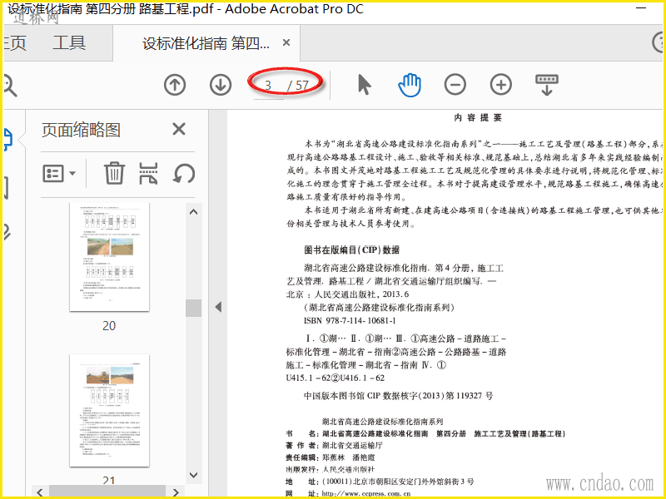
Task: Collapse the navigation pane with triangle
Action: (x=218, y=307)
